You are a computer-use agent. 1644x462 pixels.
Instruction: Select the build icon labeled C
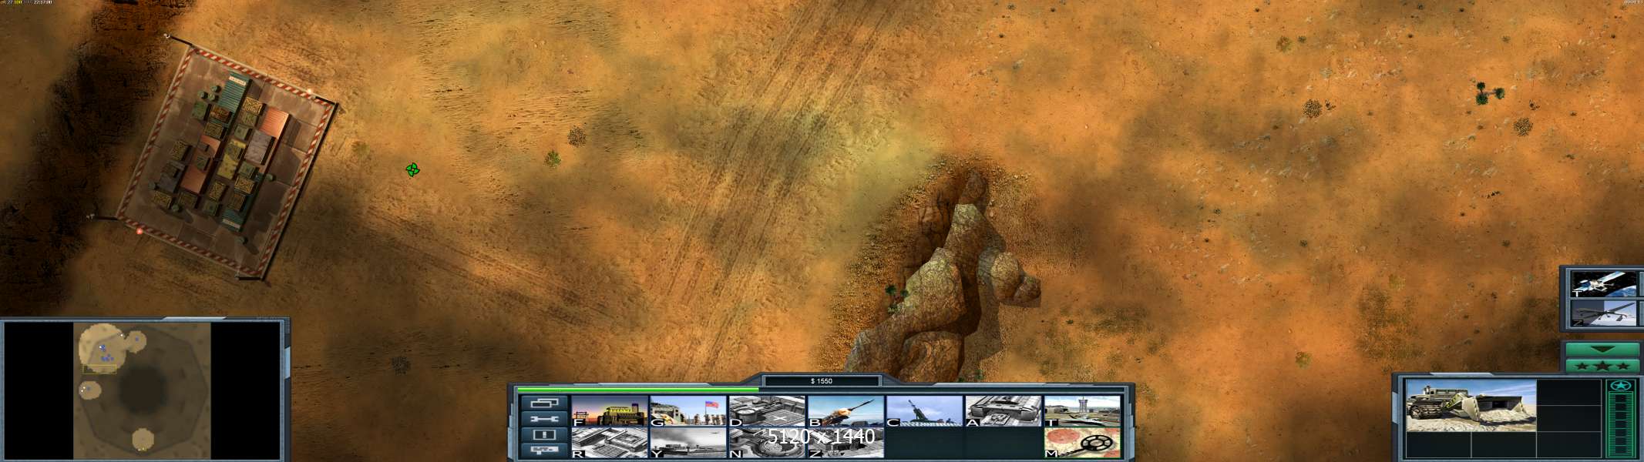tap(924, 411)
